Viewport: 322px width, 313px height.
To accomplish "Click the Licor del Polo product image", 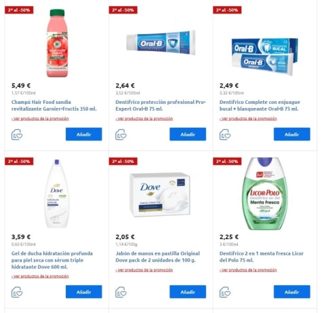I will (x=264, y=194).
